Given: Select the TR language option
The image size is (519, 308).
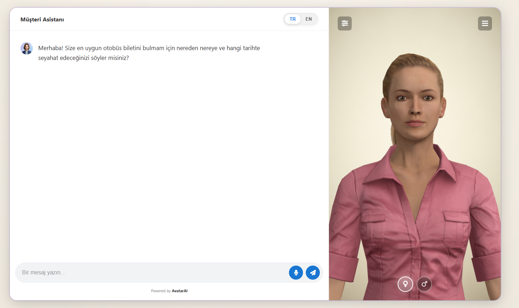Looking at the screenshot, I should coord(293,19).
